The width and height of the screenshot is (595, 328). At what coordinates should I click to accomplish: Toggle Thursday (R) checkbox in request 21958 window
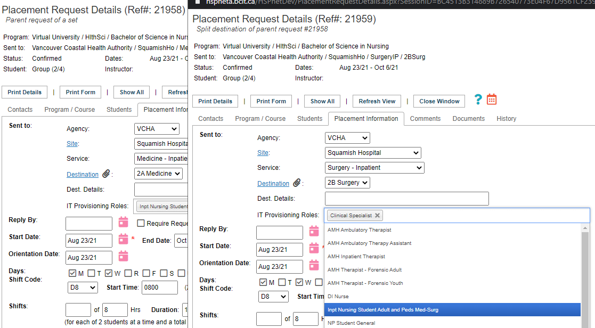pos(128,273)
